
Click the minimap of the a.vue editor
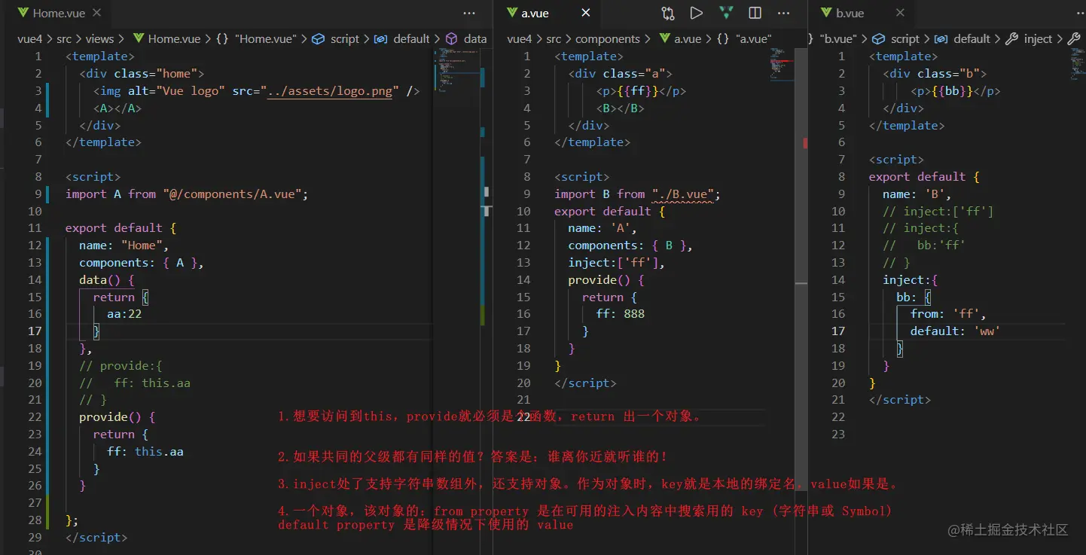point(783,64)
